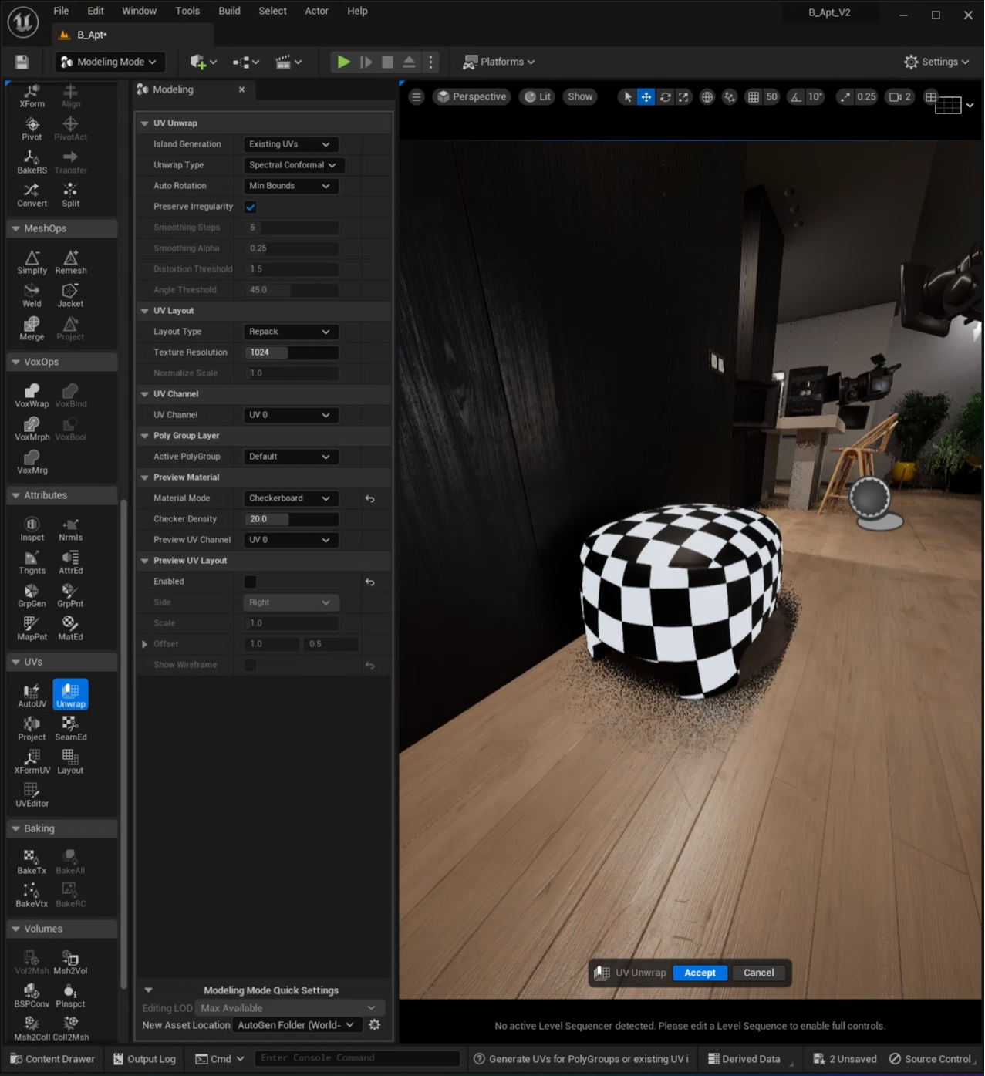
Task: Open the Unwrap Type dropdown
Action: (x=292, y=165)
